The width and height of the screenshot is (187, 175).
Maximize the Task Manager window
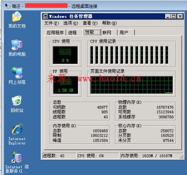174,16
